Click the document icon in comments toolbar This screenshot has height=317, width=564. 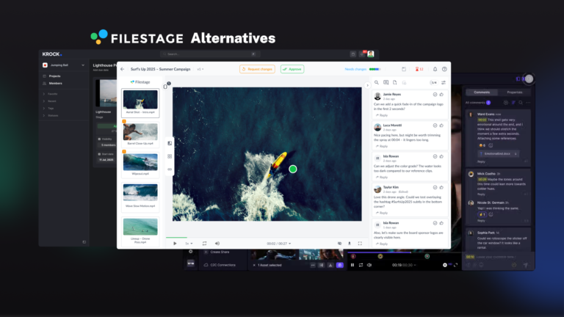click(395, 83)
